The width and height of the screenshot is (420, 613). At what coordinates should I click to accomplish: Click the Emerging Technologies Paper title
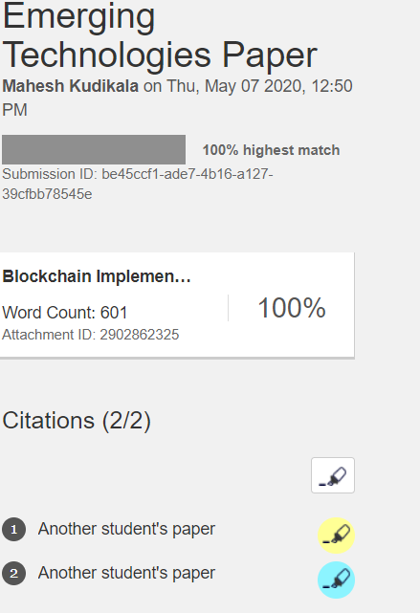click(x=160, y=36)
